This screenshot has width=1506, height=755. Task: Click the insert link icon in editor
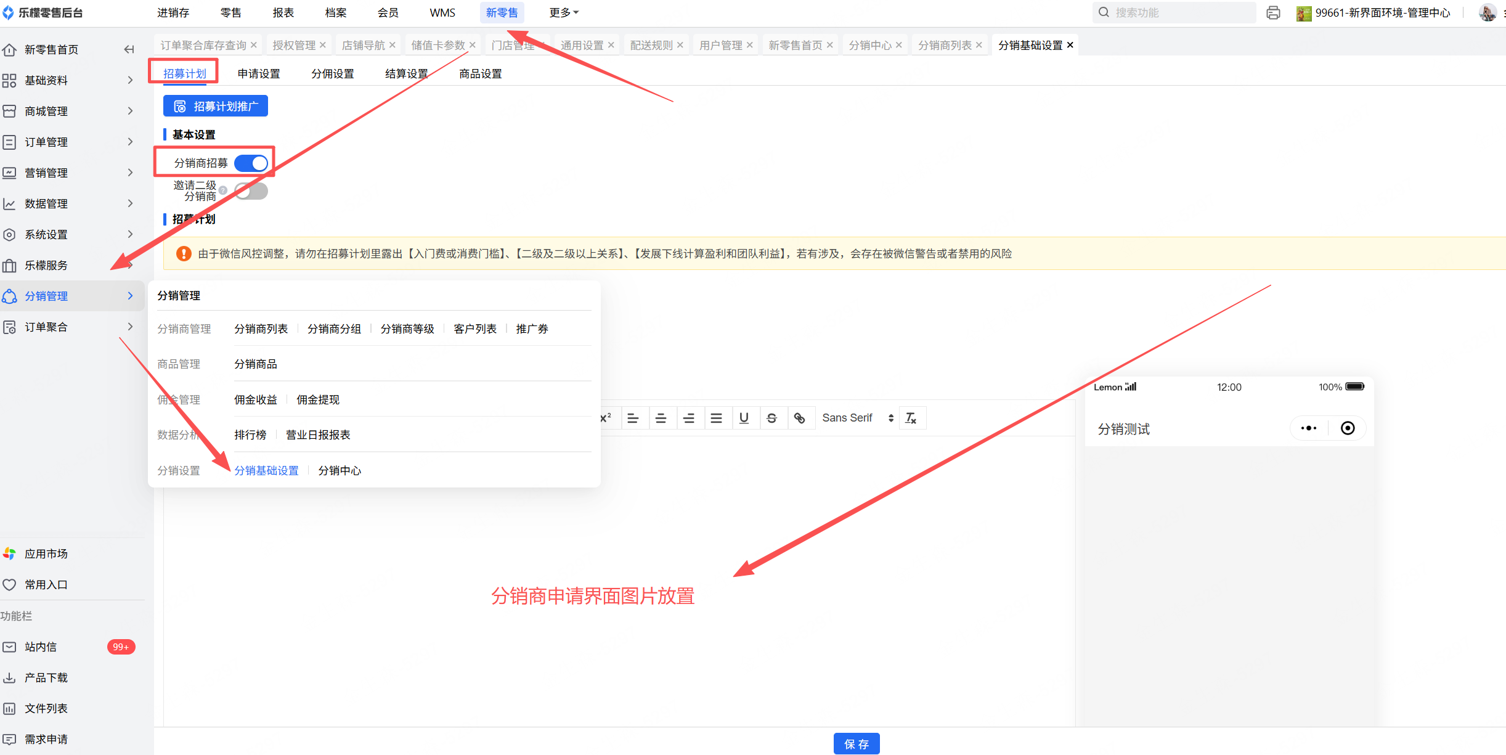(x=799, y=418)
